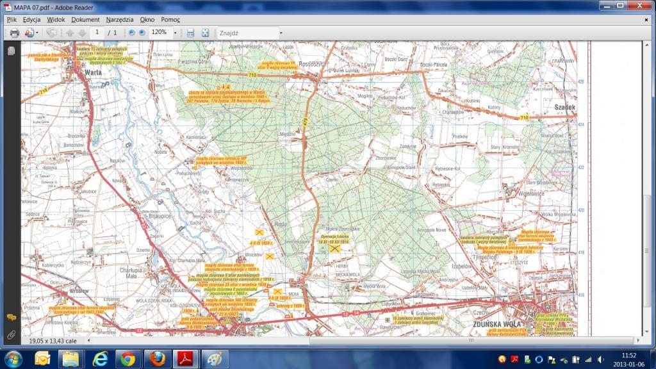
Task: Open the Attachments paperclip panel
Action: [x=12, y=334]
